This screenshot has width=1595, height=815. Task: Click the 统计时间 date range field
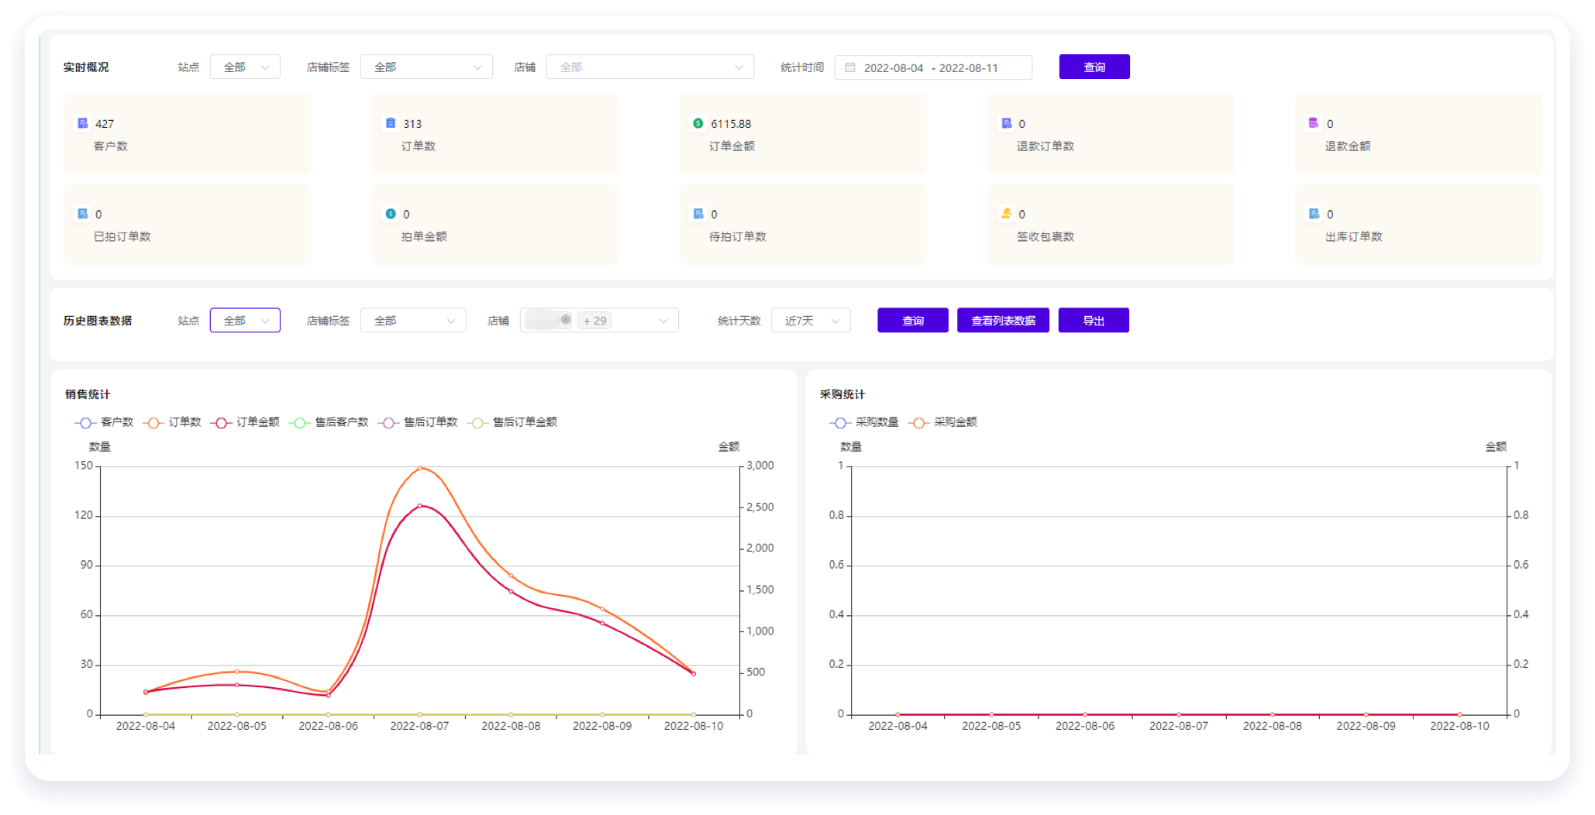pyautogui.click(x=933, y=67)
